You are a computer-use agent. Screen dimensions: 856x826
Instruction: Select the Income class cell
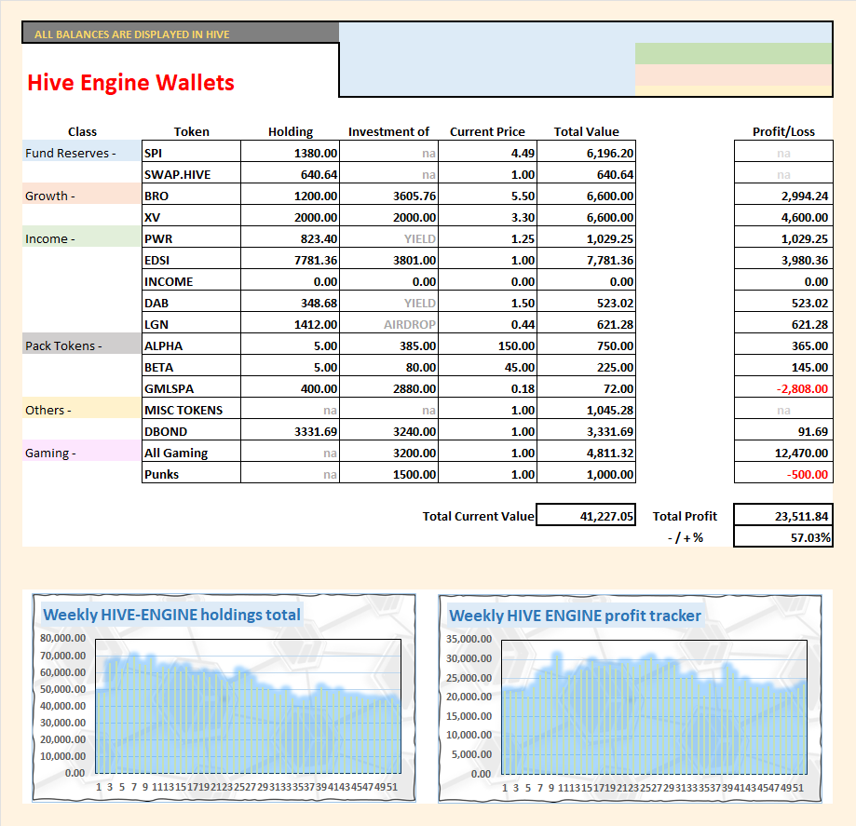[x=82, y=237]
